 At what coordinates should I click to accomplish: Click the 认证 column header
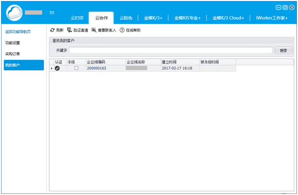click(x=60, y=62)
